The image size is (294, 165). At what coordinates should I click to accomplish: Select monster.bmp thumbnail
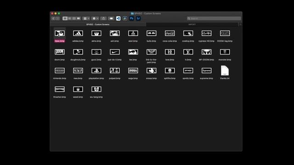point(225,52)
